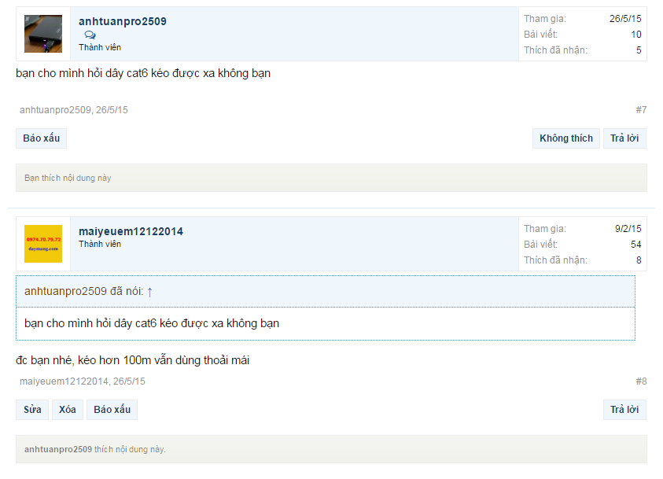Open anhtuanpro2509's avatar image
This screenshot has width=663, height=479.
pyautogui.click(x=43, y=34)
